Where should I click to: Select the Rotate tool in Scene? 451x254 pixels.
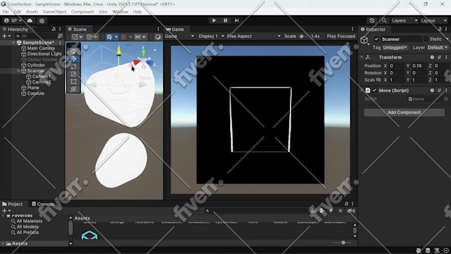[74, 66]
